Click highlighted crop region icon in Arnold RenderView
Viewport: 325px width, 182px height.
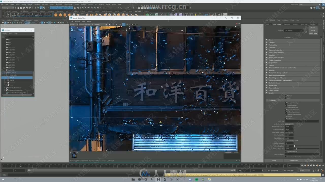124,25
